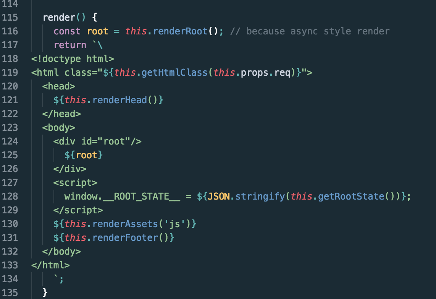This screenshot has height=299, width=436.
Task: Click the 'renderRoot' call on line 116
Action: (x=180, y=31)
